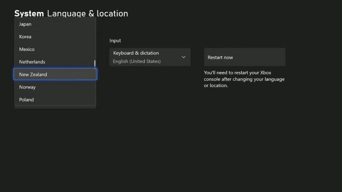This screenshot has height=192, width=342.
Task: Select the Language & location section title
Action: click(87, 14)
